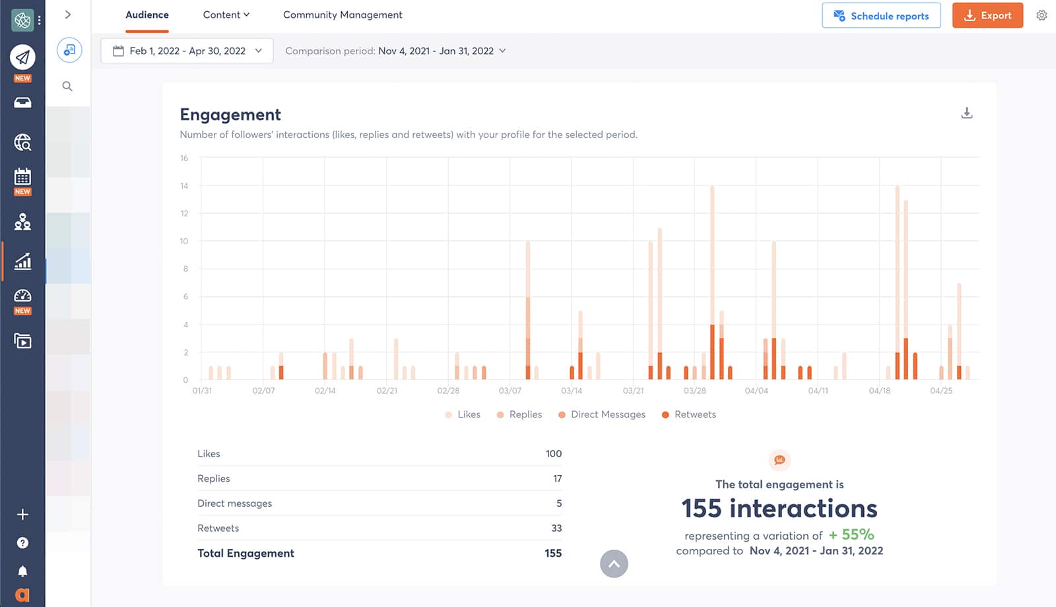The height and width of the screenshot is (607, 1056).
Task: Open the publishing planner paper plane icon
Action: 22,58
